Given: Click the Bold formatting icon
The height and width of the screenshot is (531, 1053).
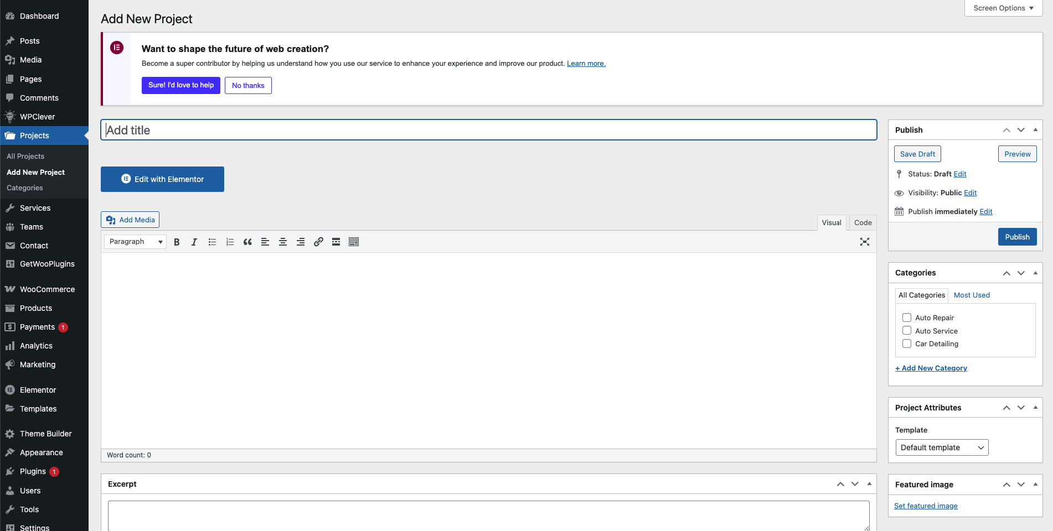Looking at the screenshot, I should pos(177,242).
